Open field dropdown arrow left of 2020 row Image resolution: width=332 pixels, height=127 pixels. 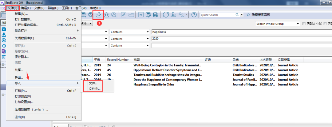click(x=106, y=39)
